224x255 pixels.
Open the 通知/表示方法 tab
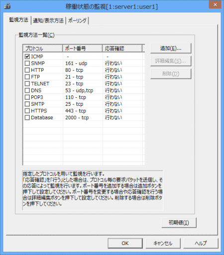coord(48,21)
